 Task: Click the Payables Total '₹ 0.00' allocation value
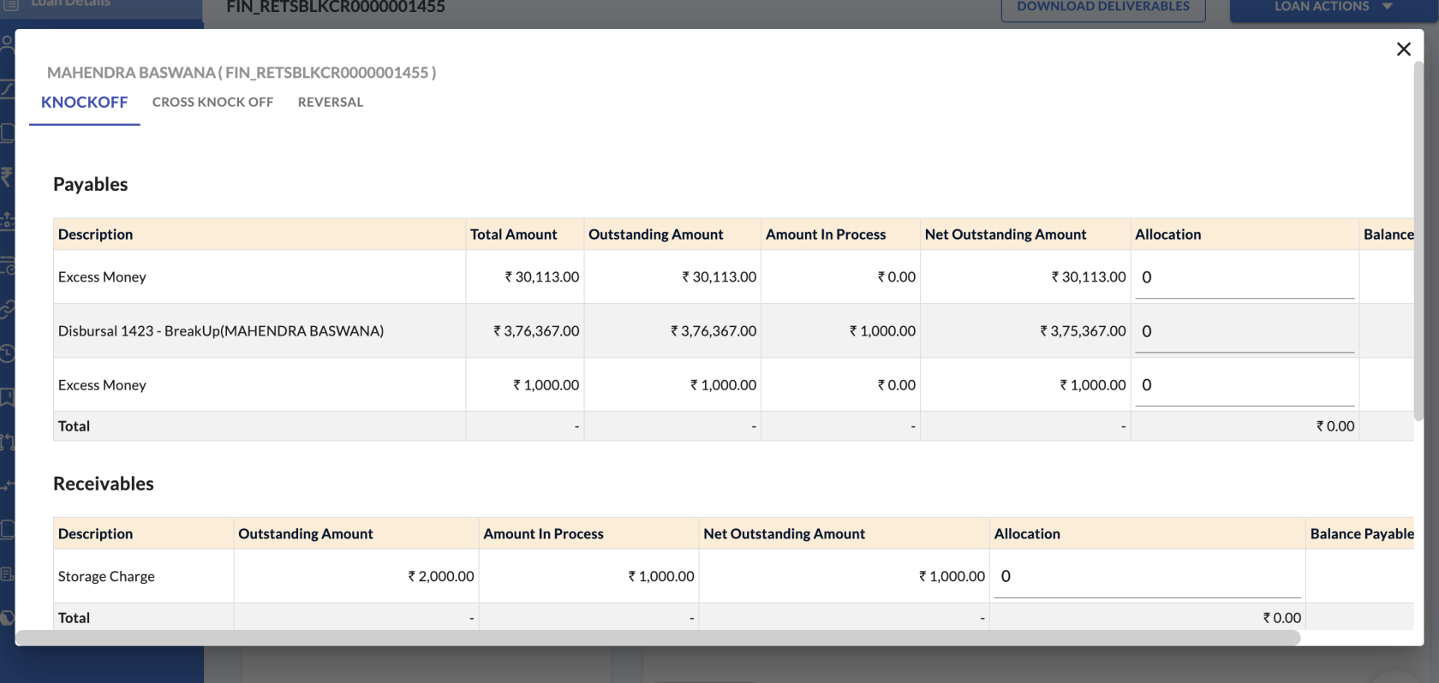pyautogui.click(x=1335, y=426)
